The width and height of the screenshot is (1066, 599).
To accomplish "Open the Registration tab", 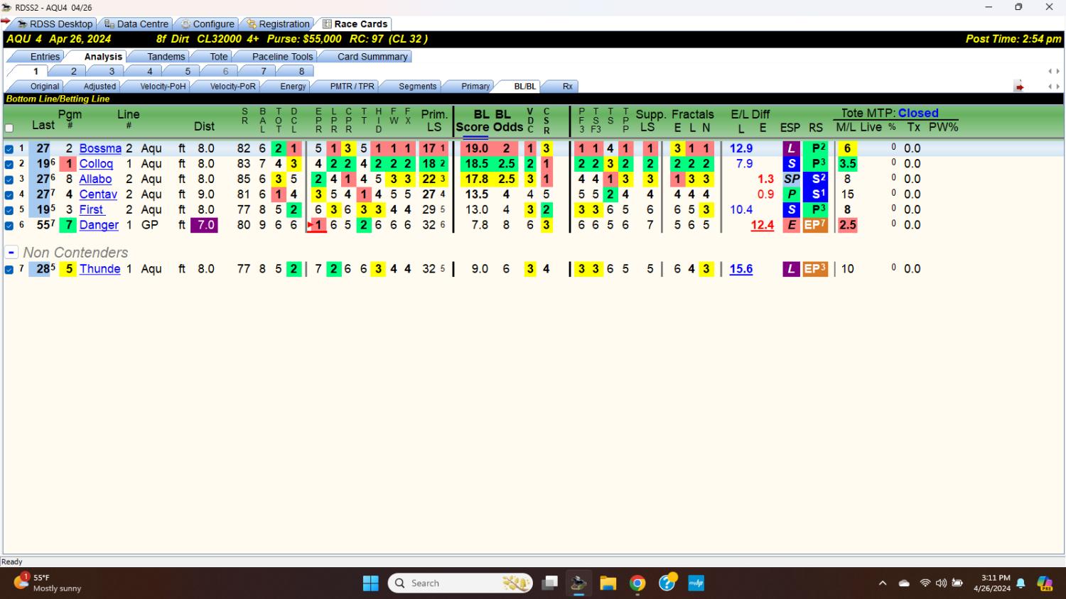I will coord(278,24).
